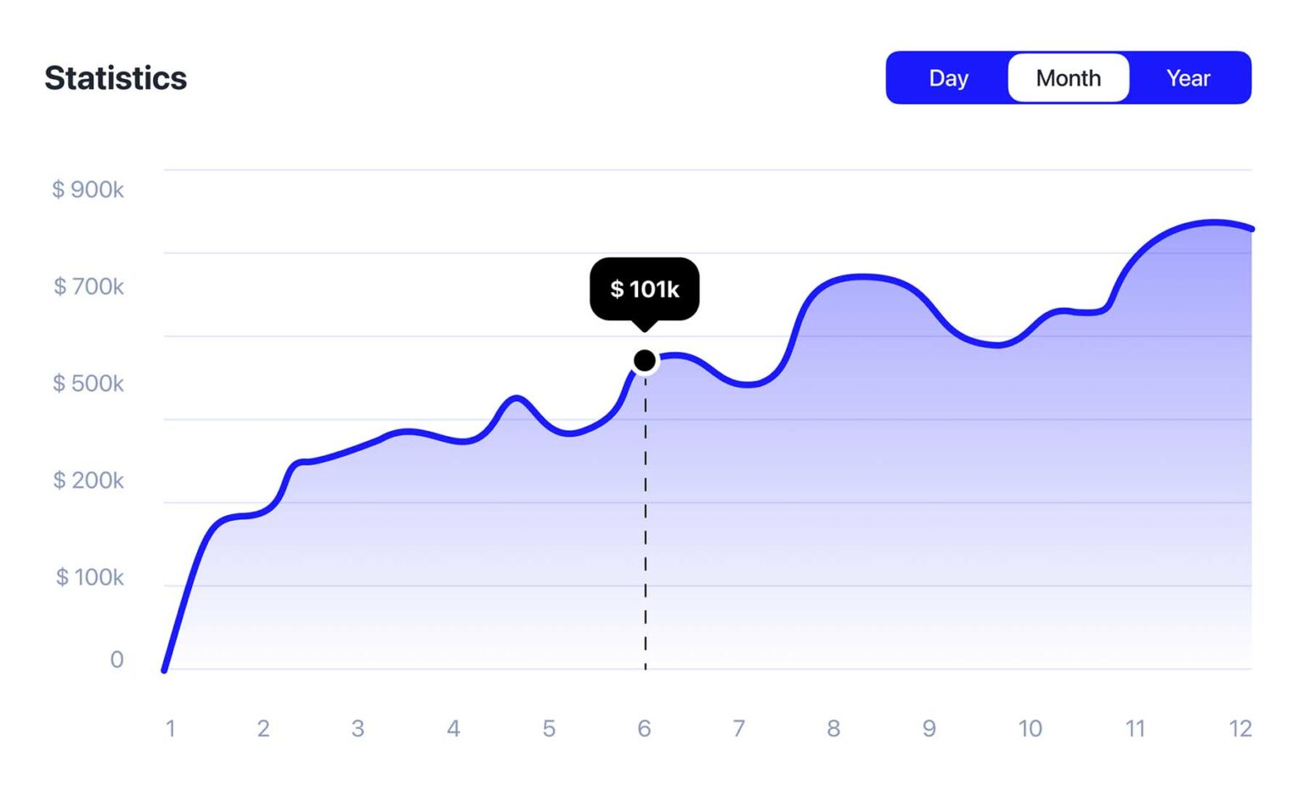The width and height of the screenshot is (1305, 803).
Task: Switch to the Year view
Action: coord(1188,78)
